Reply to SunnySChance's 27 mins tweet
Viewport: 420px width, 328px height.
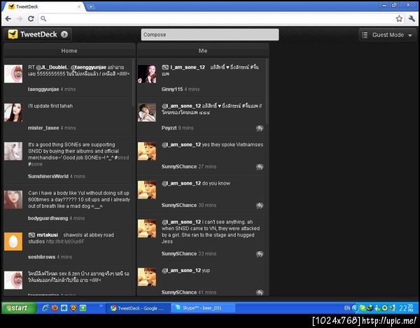tap(259, 167)
